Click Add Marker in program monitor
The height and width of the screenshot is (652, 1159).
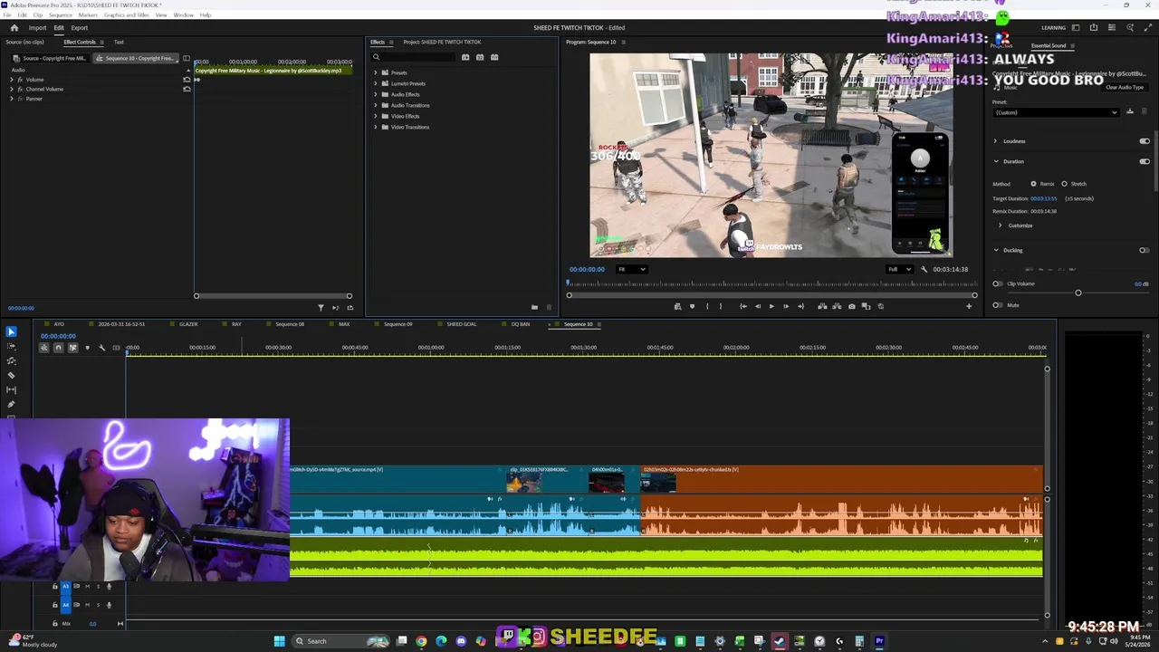(x=692, y=306)
